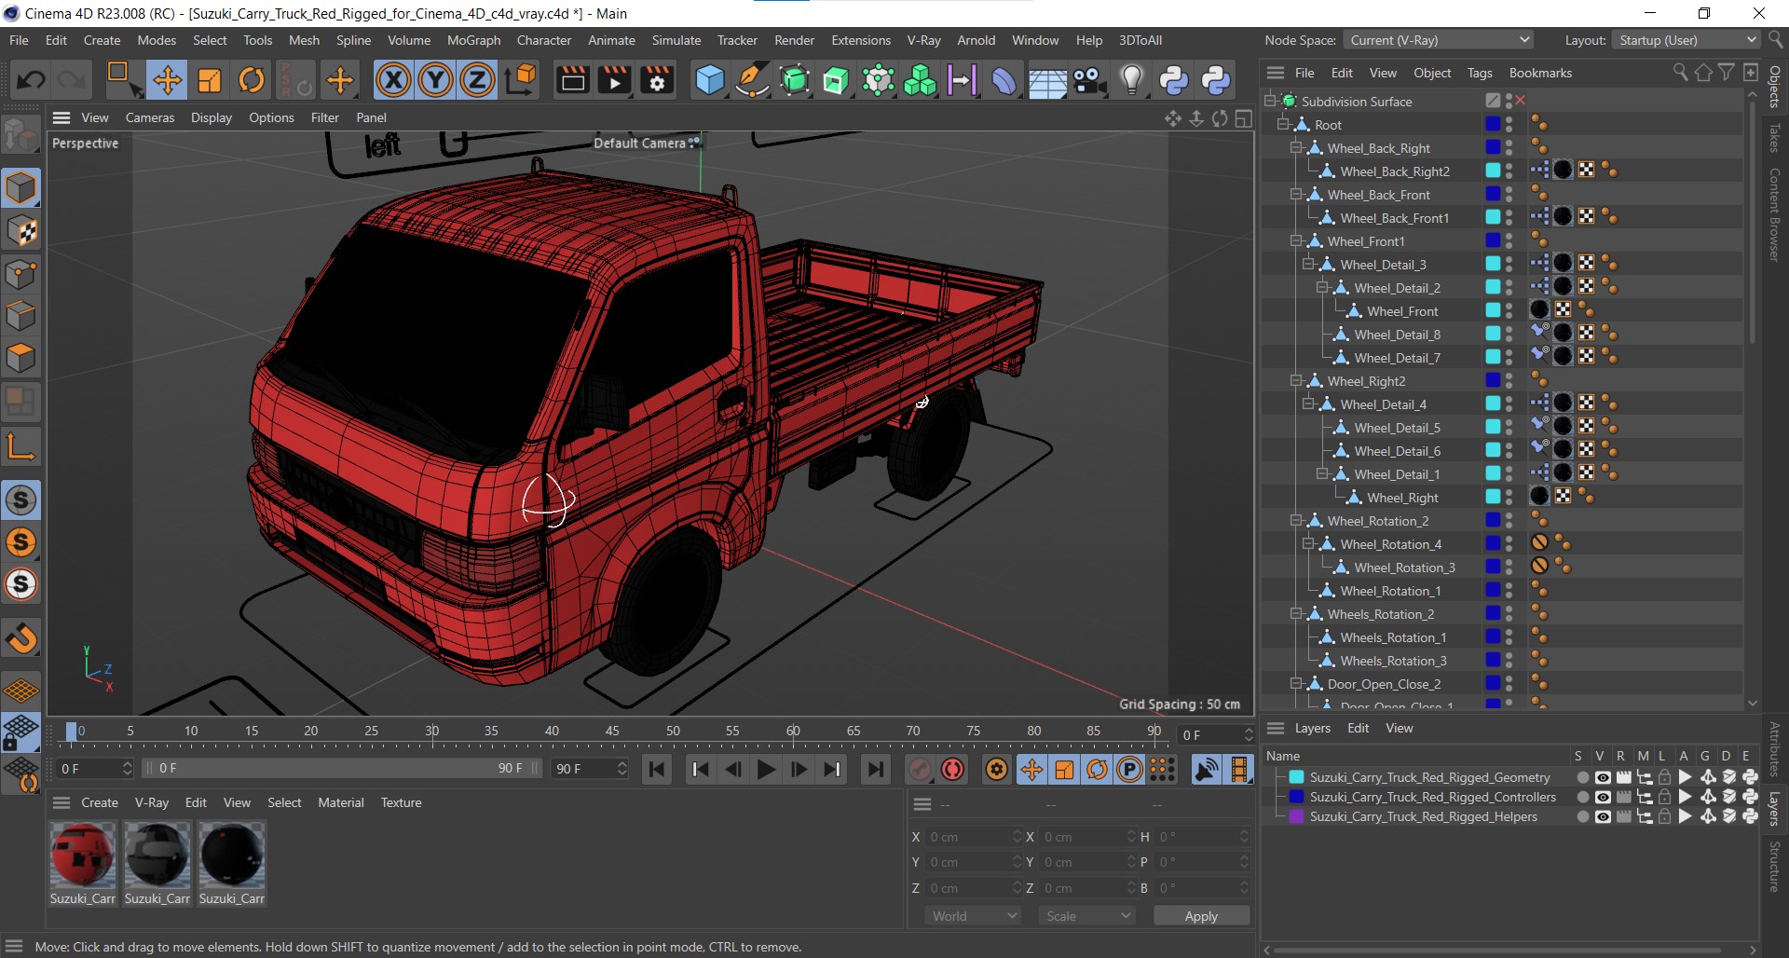
Task: Open the World coordinate system dropdown
Action: point(974,916)
